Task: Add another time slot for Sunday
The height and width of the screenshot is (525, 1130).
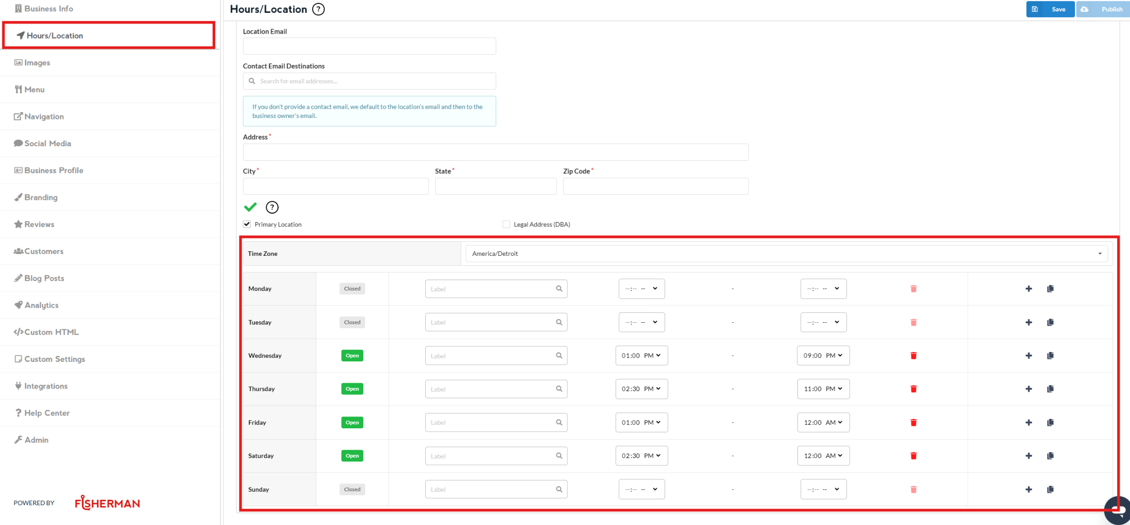Action: click(x=1028, y=489)
